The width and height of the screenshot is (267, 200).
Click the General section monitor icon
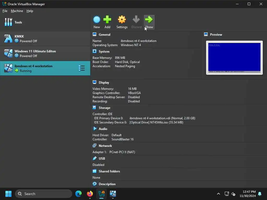pyautogui.click(x=94, y=34)
